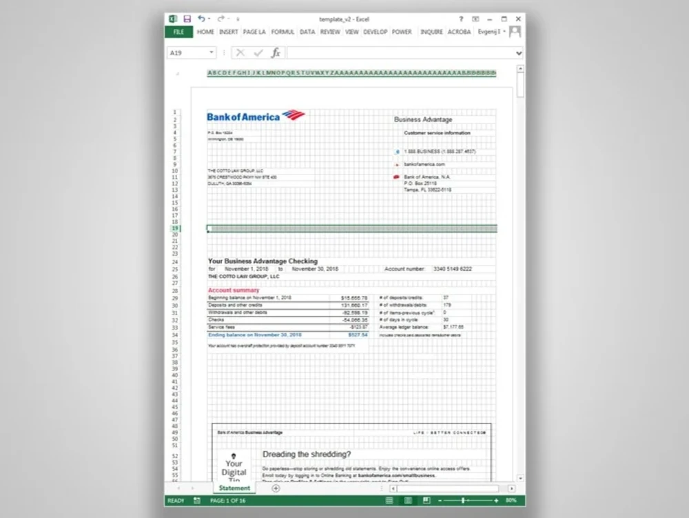Click the PAGE: 1 OF 16 indicator
Screen dimensions: 689x518
(x=227, y=500)
